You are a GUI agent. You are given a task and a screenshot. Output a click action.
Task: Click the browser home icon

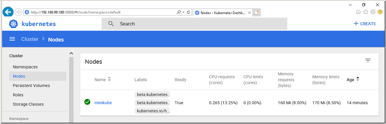359,12
